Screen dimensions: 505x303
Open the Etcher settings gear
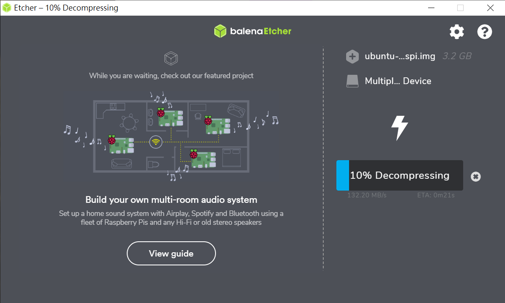pyautogui.click(x=456, y=32)
